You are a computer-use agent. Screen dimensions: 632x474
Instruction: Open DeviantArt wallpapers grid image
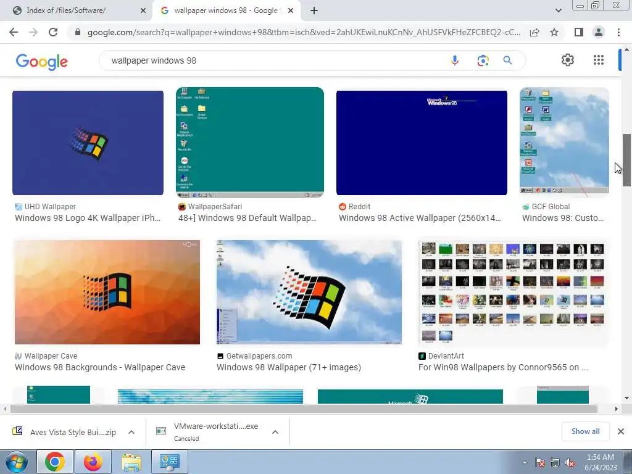513,292
